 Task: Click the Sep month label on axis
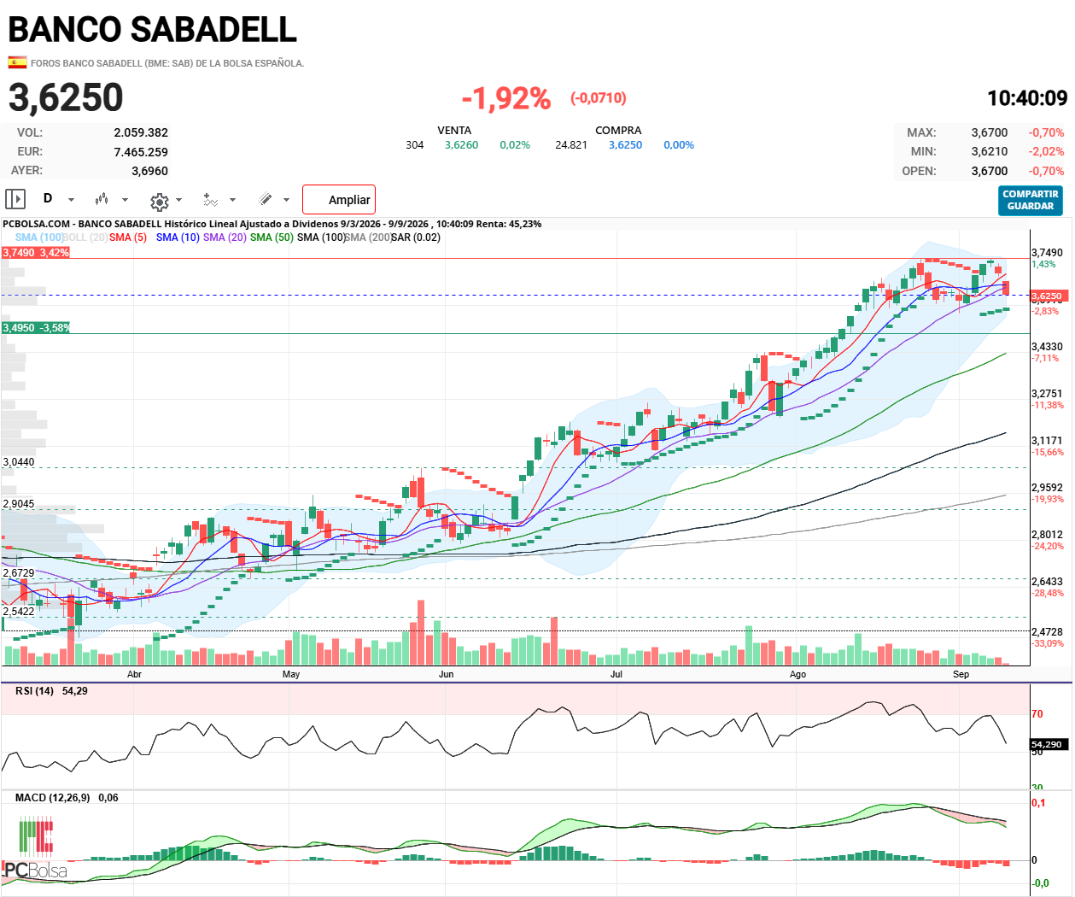tap(961, 674)
